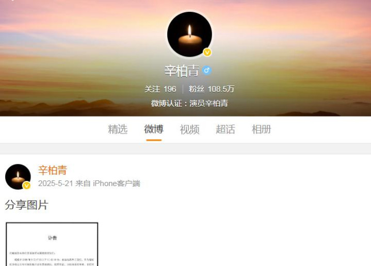The image size is (371, 266).
Task: Click the verified badge on post avatar
Action: click(26, 186)
